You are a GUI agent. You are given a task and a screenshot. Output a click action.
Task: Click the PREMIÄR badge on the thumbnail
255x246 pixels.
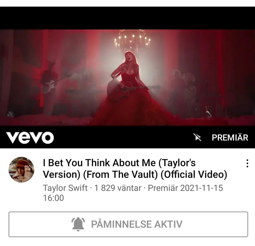coord(230,138)
